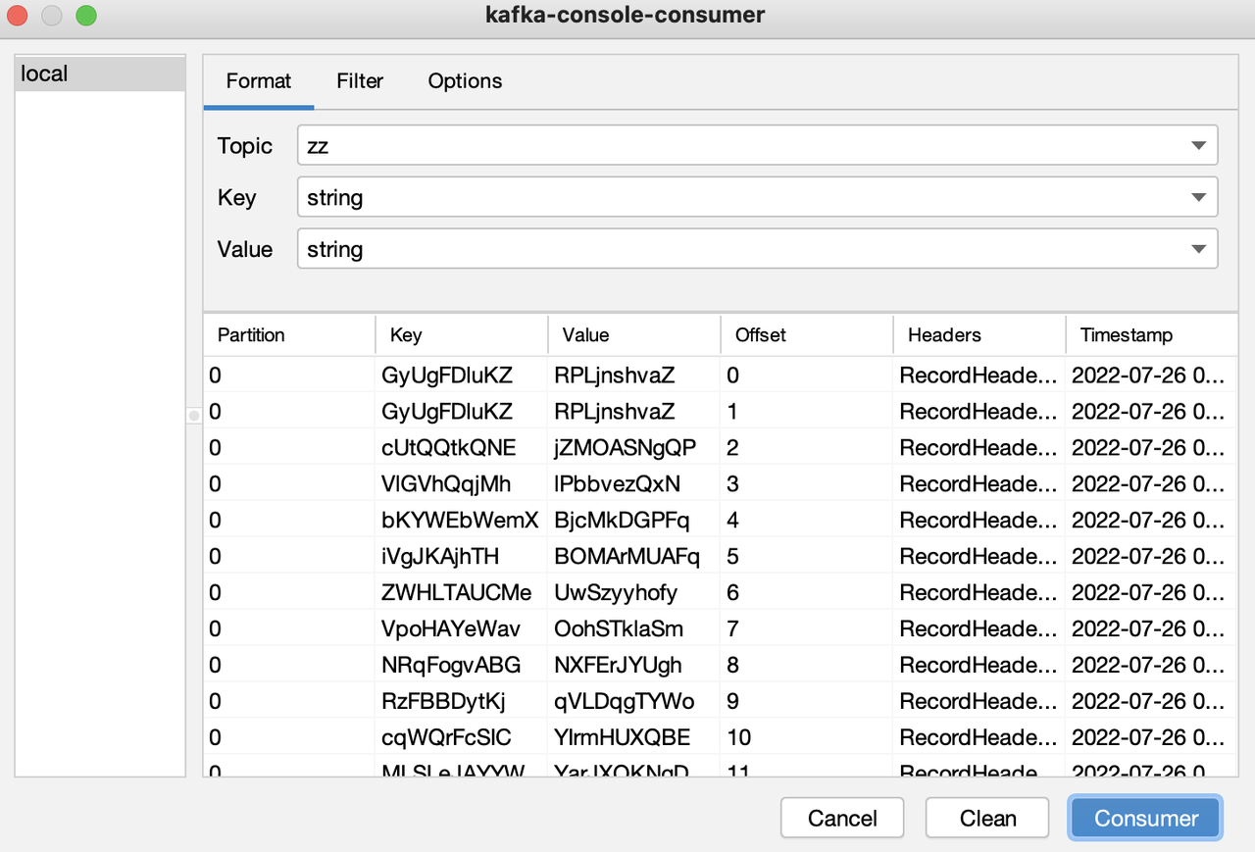This screenshot has height=852, width=1255.
Task: Sort messages by the Offset column
Action: tap(760, 334)
